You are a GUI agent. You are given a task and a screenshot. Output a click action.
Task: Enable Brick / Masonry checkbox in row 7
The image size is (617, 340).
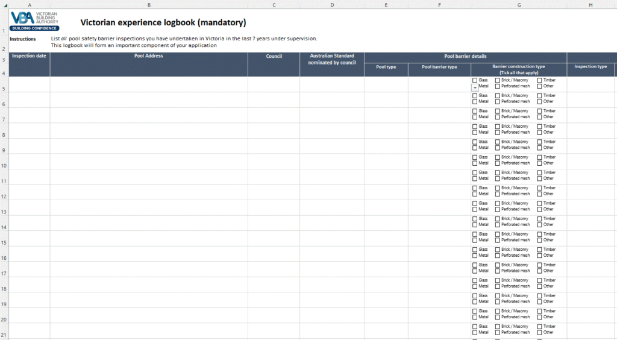click(x=498, y=111)
